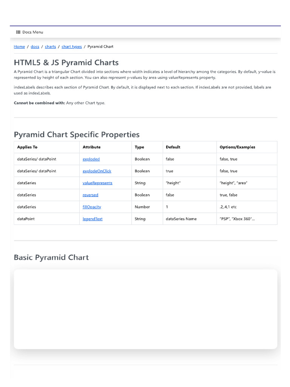Click the Docs Menu list icon

(x=18, y=32)
